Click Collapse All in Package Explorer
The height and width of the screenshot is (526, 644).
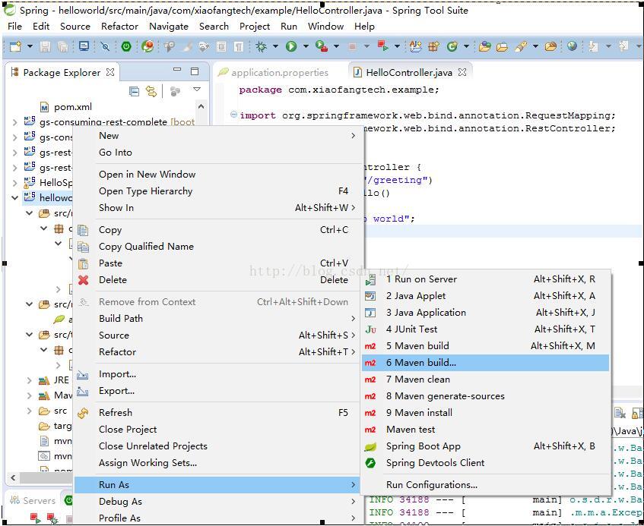[x=134, y=91]
